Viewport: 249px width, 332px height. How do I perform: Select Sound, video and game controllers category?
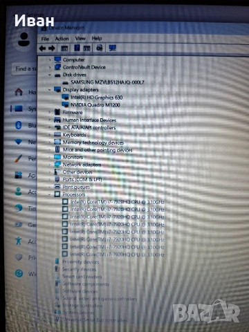(x=100, y=299)
